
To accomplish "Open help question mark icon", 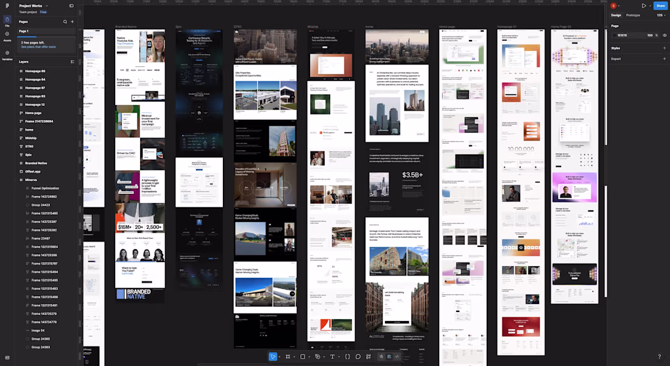I will [x=659, y=357].
